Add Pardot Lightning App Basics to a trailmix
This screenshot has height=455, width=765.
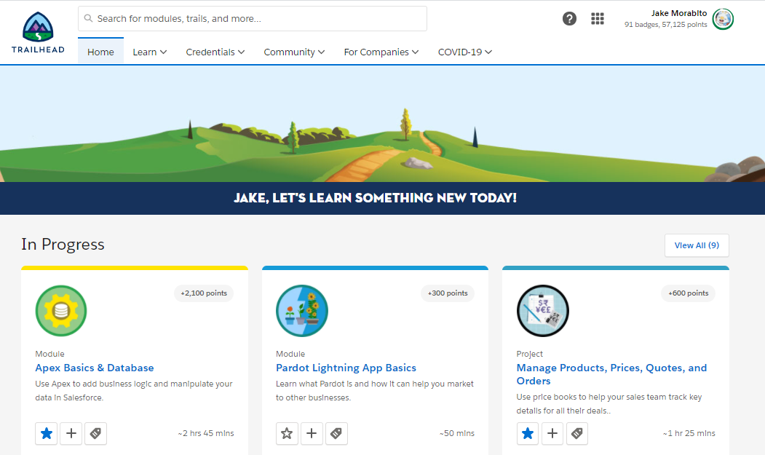312,433
